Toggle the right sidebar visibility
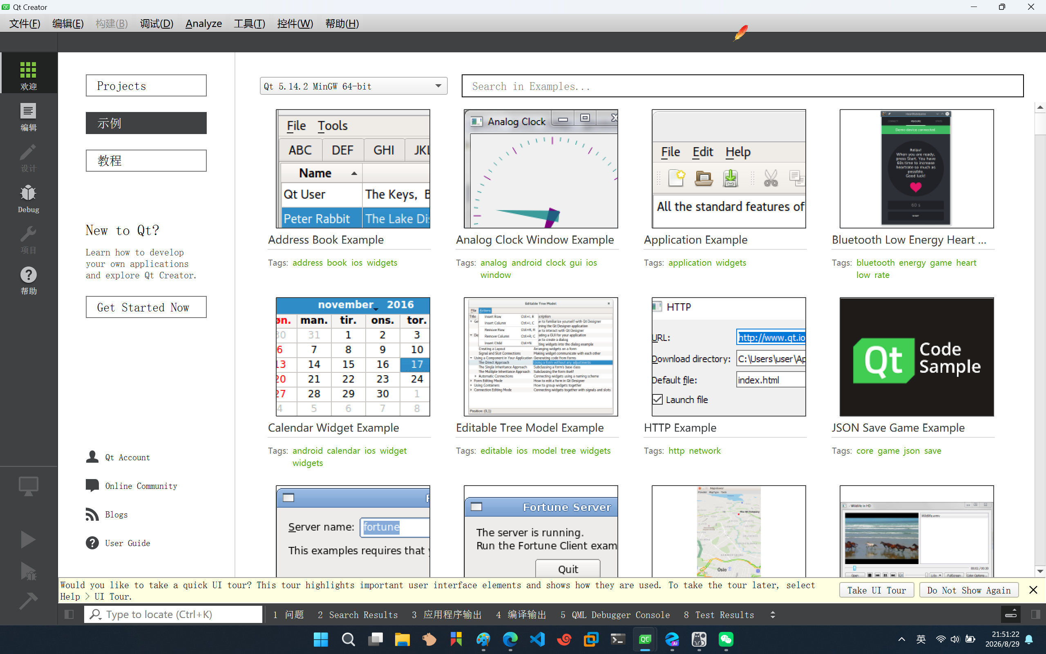The image size is (1046, 654). pyautogui.click(x=1036, y=614)
